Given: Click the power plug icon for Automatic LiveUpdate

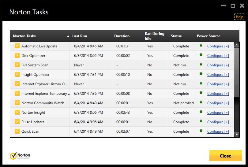Looking at the screenshot, I should (201, 46).
